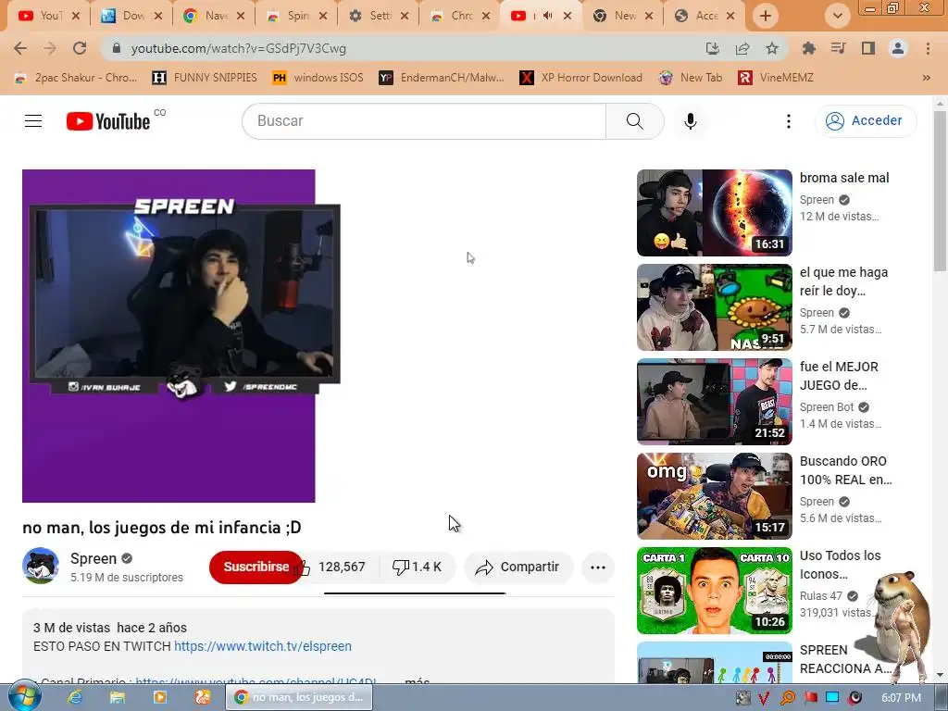Viewport: 948px width, 711px height.
Task: Switch to the Spin tab
Action: coord(296,16)
